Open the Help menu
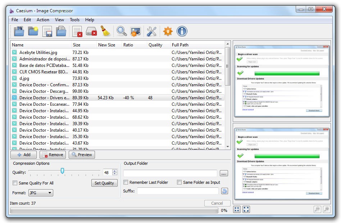Image resolution: width=341 pixels, height=223 pixels. [90, 20]
